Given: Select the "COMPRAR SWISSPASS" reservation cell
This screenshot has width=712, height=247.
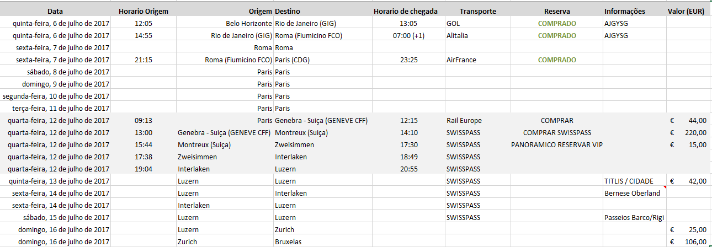Looking at the screenshot, I should (x=557, y=133).
